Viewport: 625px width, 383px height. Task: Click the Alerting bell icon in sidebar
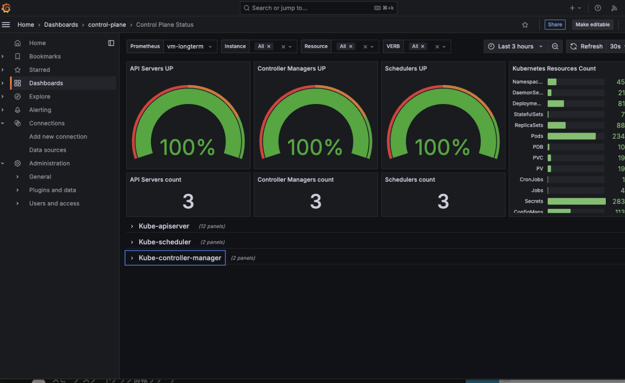17,110
